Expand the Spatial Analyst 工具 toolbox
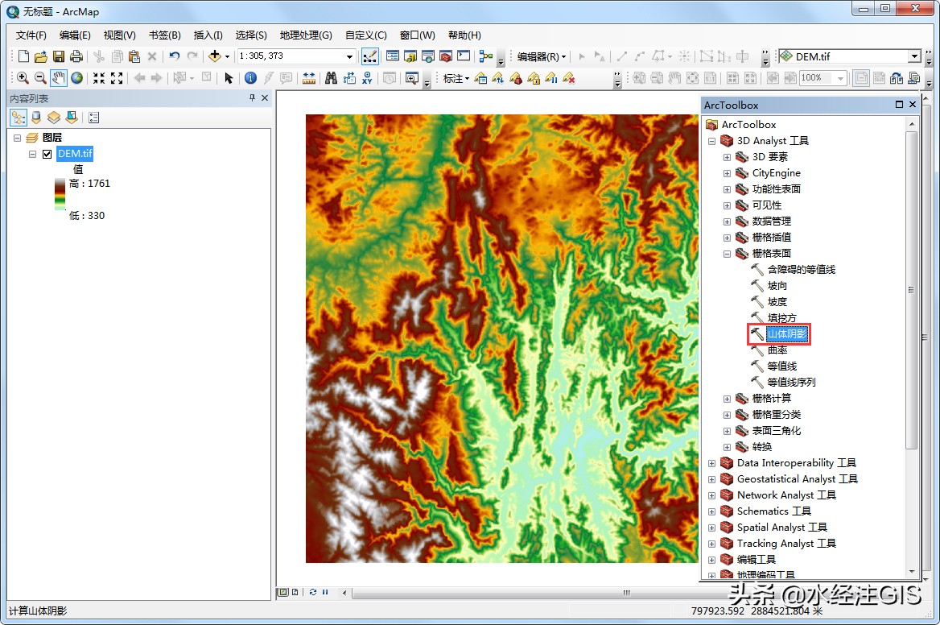The width and height of the screenshot is (940, 625). coord(711,528)
